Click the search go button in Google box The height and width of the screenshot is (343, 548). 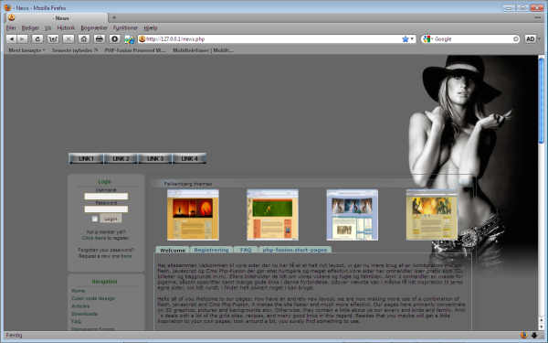coord(515,38)
